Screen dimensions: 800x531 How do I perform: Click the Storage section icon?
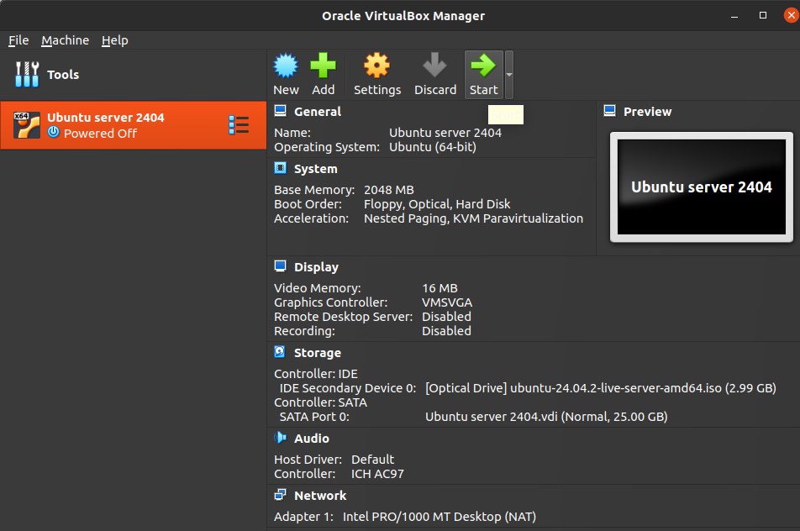280,353
